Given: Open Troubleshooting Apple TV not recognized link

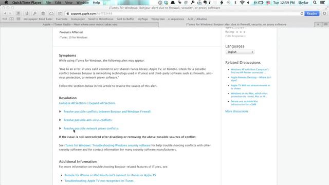Looking at the screenshot, I should (99, 181).
